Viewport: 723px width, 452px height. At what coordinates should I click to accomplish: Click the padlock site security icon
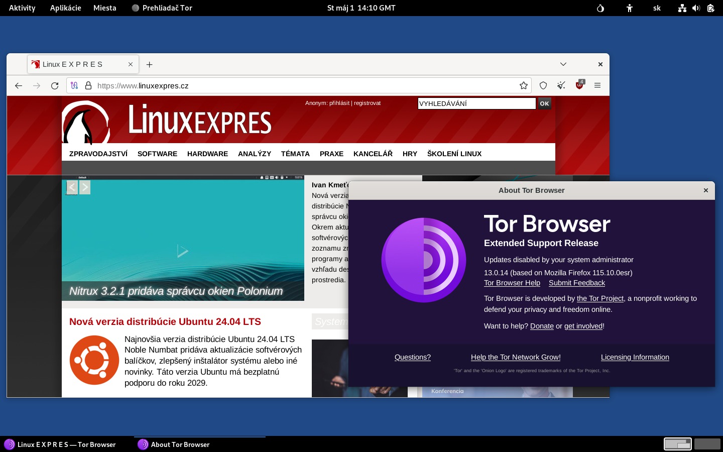(88, 86)
